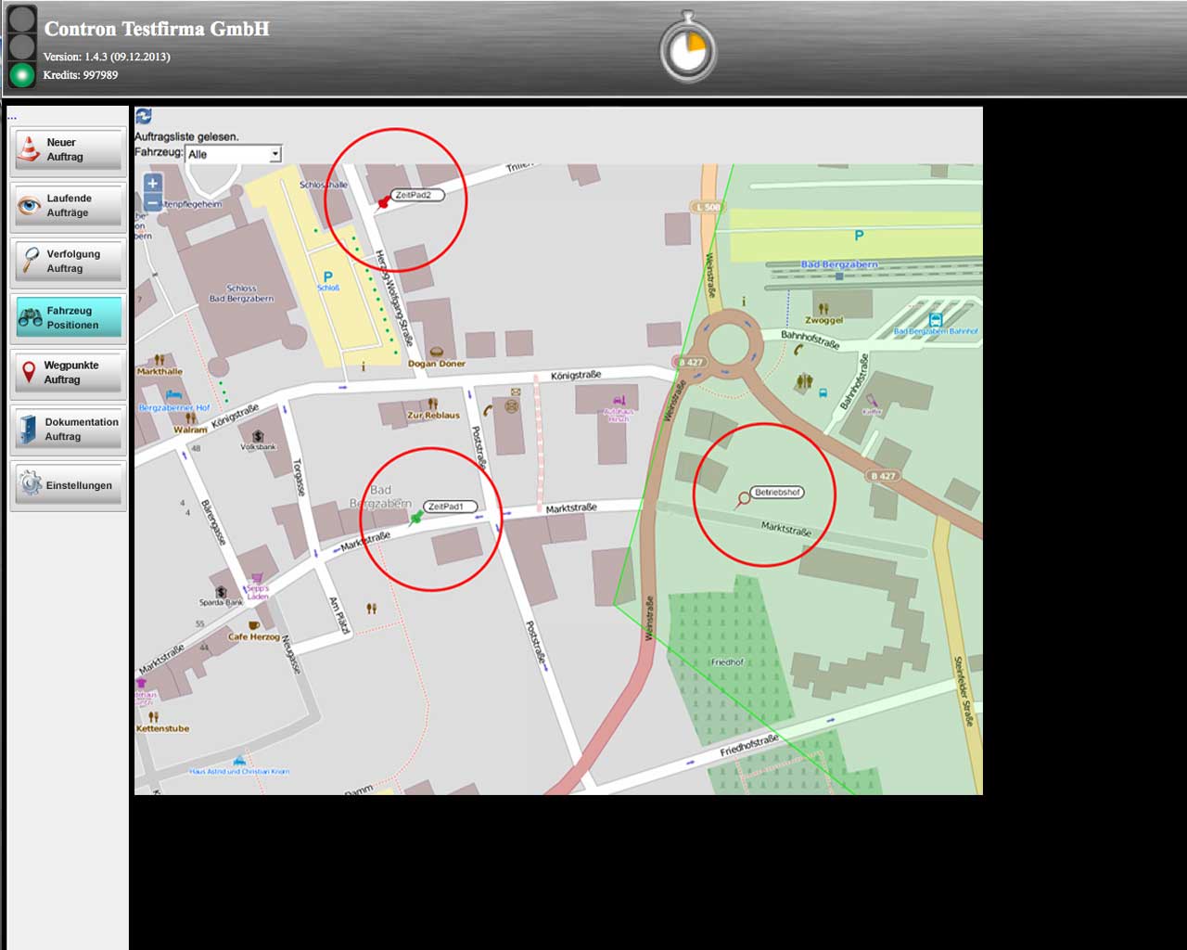Zoom in with the map plus button
Screen dimensions: 1187x950
(x=153, y=183)
